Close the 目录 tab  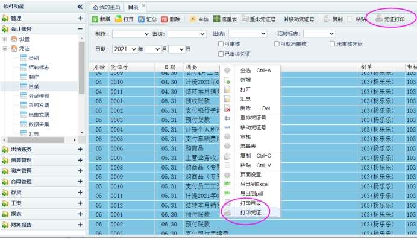(x=143, y=5)
